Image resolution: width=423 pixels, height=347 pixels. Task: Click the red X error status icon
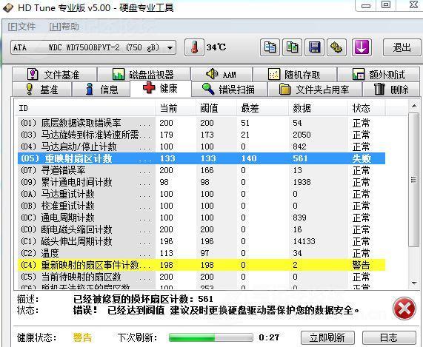[404, 309]
